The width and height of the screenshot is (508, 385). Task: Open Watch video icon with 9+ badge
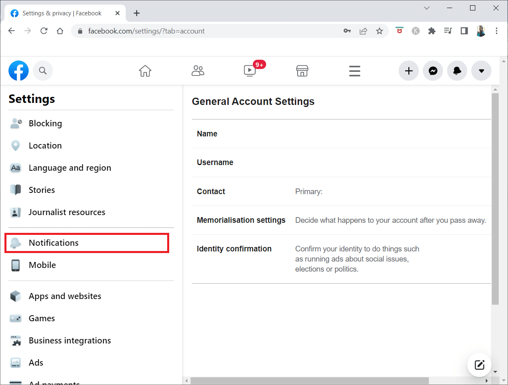(250, 71)
